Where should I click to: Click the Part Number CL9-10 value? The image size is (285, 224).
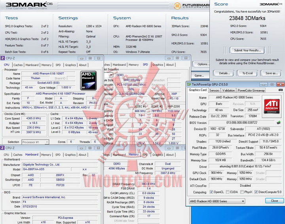[x=131, y=94]
